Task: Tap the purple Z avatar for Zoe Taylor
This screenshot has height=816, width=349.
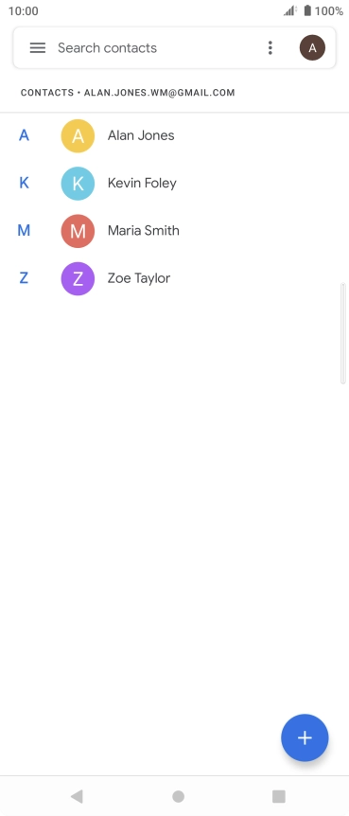Action: coord(78,278)
